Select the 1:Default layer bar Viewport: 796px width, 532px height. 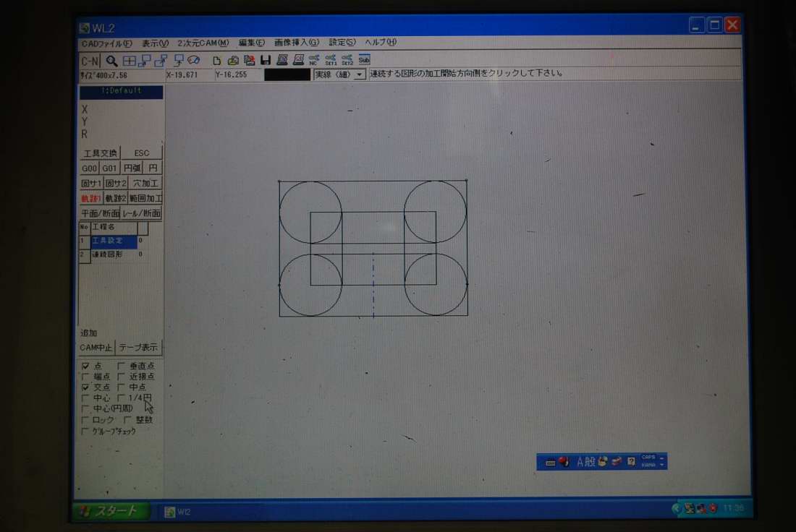122,91
